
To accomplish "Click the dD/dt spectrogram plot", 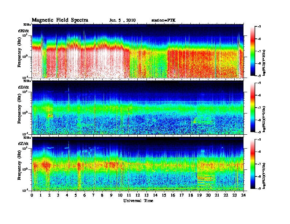I will pos(138,108).
